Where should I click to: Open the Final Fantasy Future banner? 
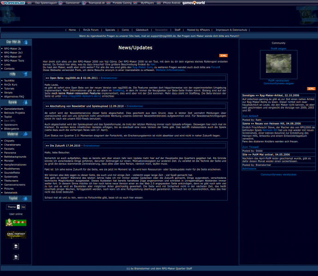(x=16, y=235)
